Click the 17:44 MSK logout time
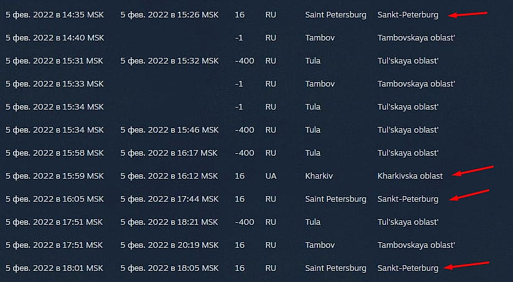The height and width of the screenshot is (282, 513). [169, 199]
